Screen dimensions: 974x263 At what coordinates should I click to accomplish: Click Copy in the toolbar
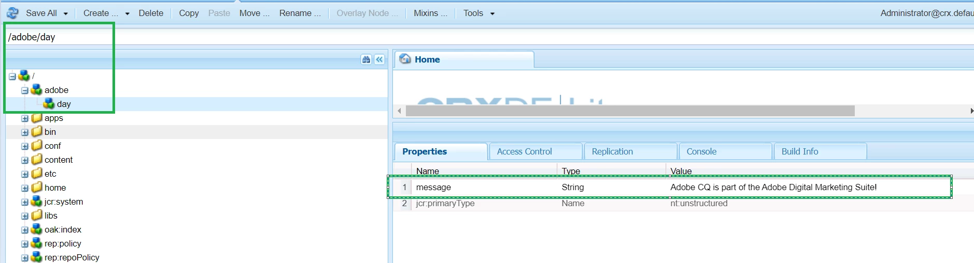pyautogui.click(x=189, y=13)
